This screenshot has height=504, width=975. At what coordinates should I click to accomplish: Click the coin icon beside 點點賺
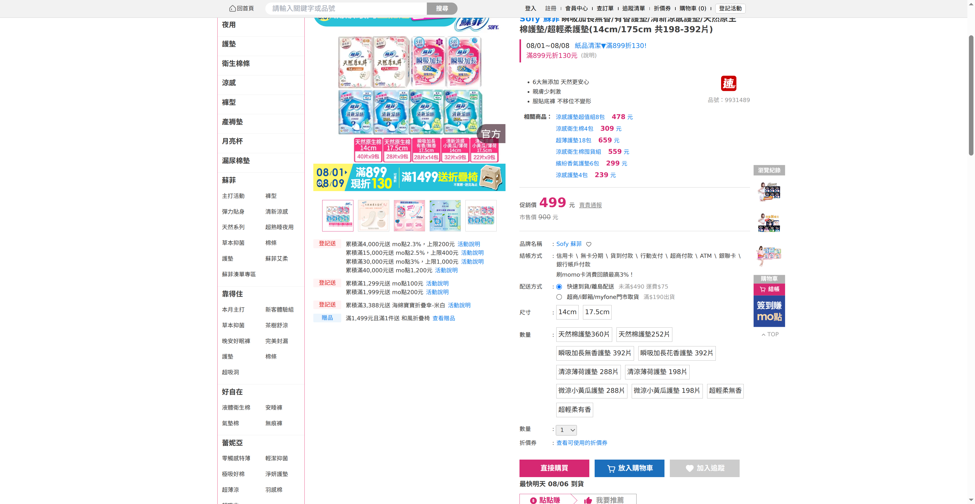(x=533, y=500)
